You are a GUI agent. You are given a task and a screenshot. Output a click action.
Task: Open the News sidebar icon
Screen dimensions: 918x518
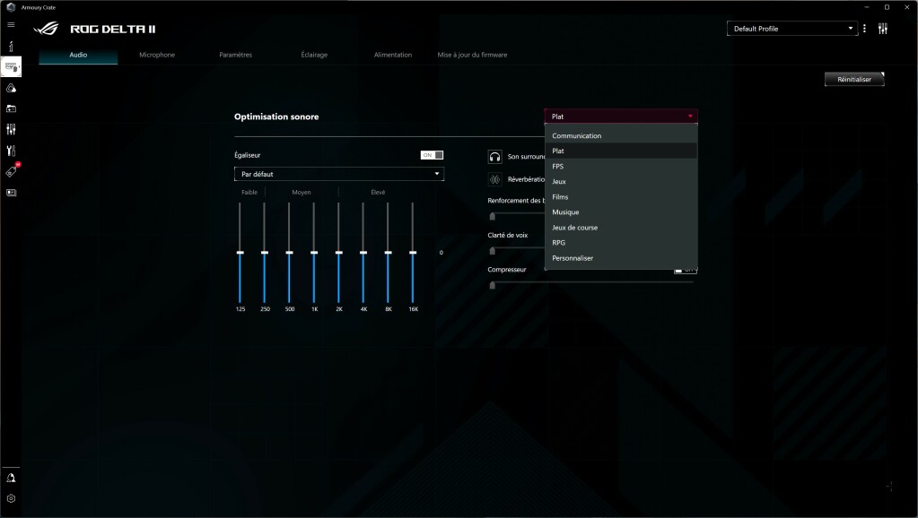(11, 193)
